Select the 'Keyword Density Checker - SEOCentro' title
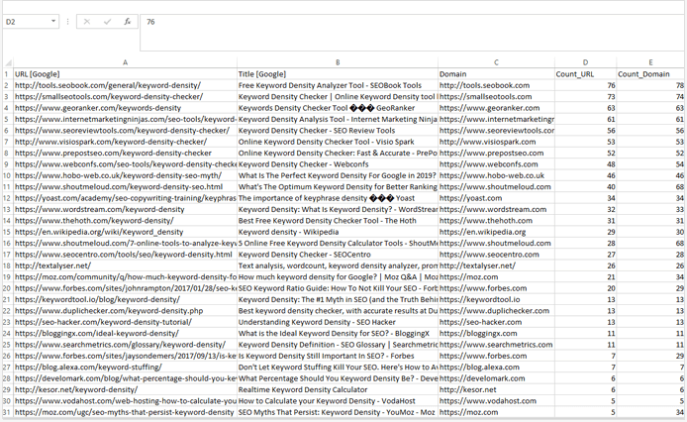 coord(338,255)
